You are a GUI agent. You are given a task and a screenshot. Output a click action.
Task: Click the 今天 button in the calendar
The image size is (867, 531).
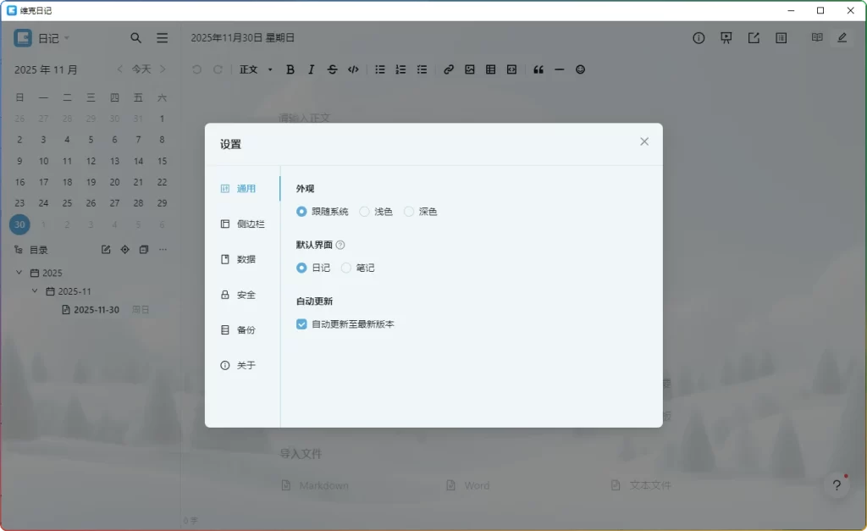[x=142, y=69]
